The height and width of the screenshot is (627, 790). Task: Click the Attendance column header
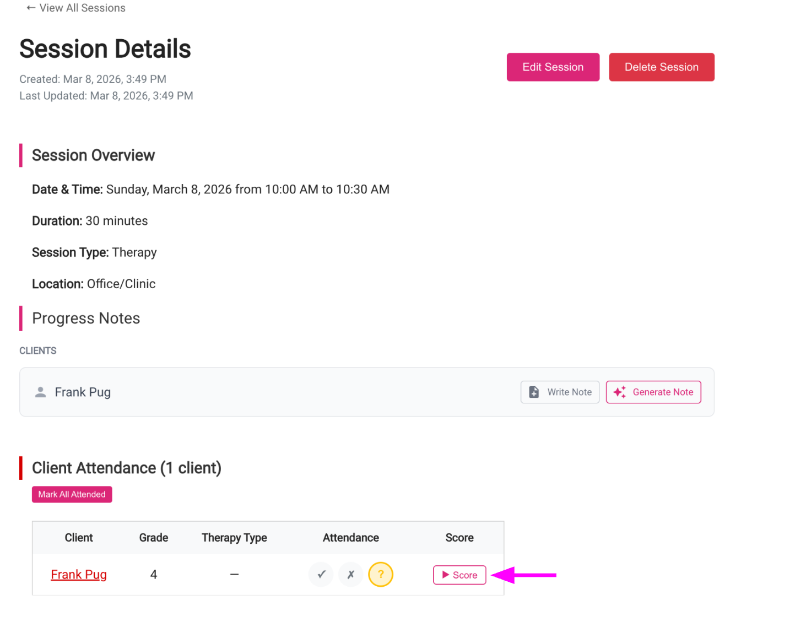[x=350, y=537]
